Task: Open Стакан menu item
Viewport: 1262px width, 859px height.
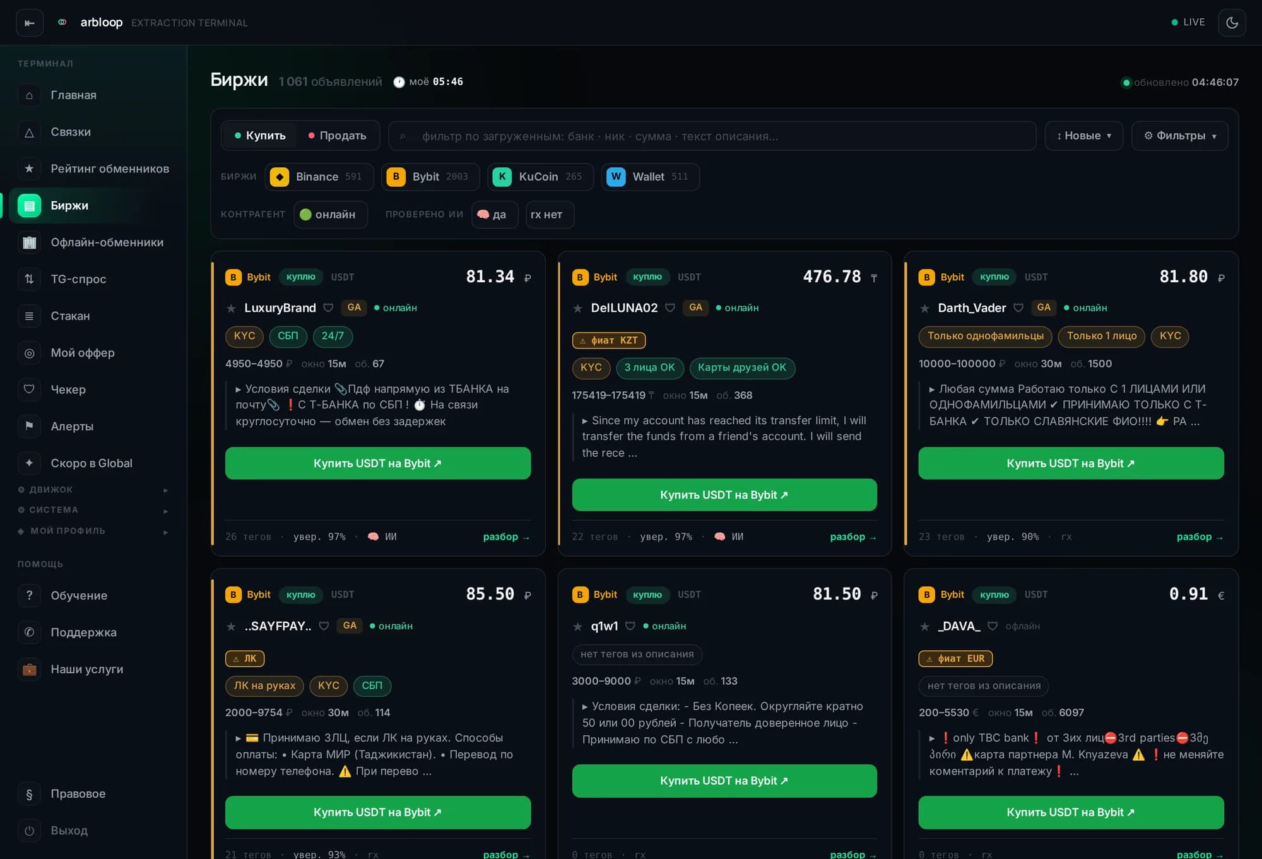Action: point(93,316)
